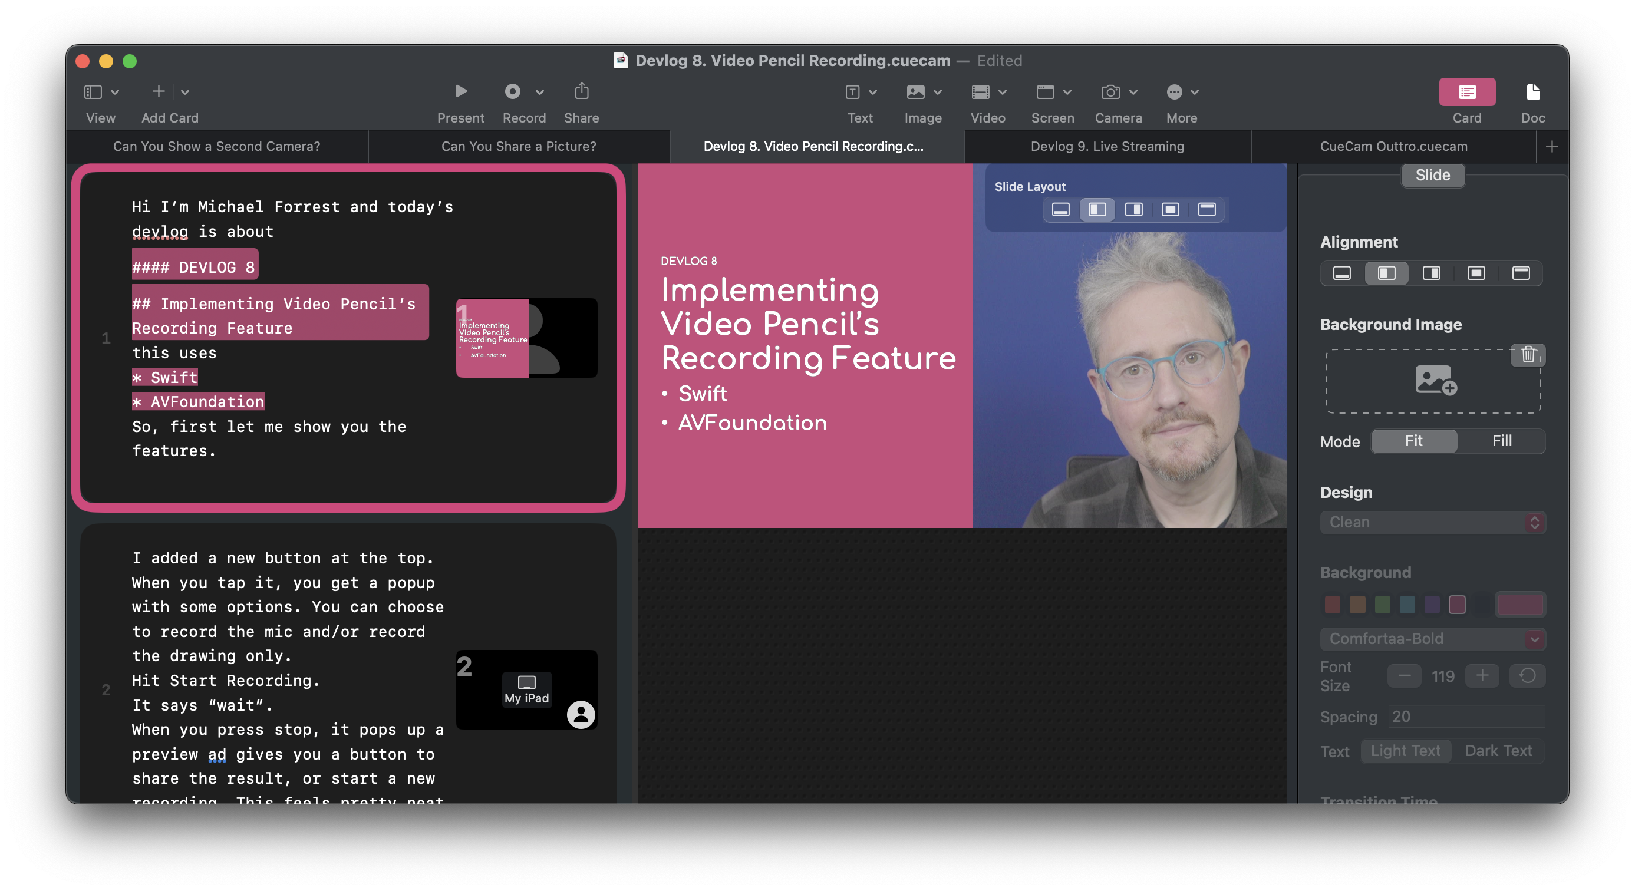Start presenting with the Present play button

click(x=462, y=91)
